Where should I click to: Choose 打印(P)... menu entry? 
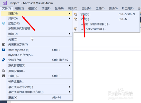tap(36, 76)
